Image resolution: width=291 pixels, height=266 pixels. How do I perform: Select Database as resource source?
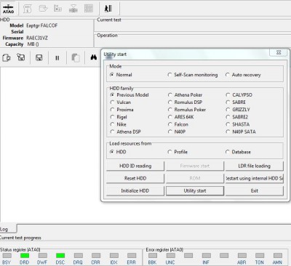click(x=238, y=152)
